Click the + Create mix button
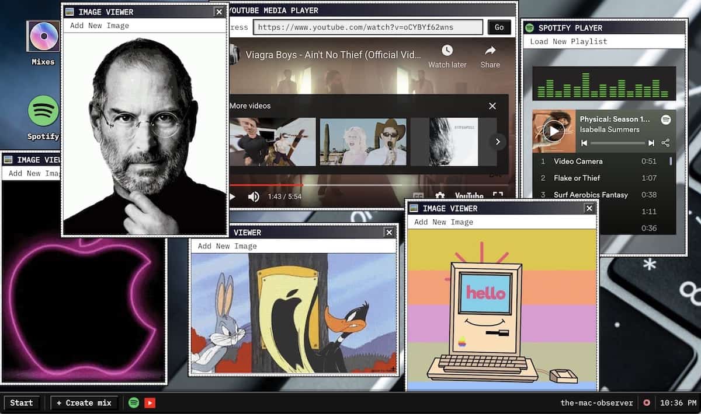The image size is (701, 414). point(84,402)
